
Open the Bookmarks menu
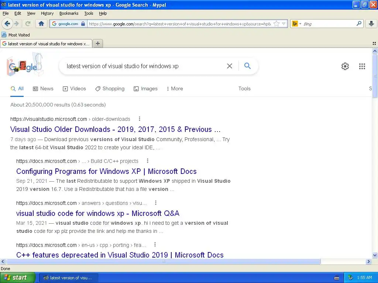point(69,13)
